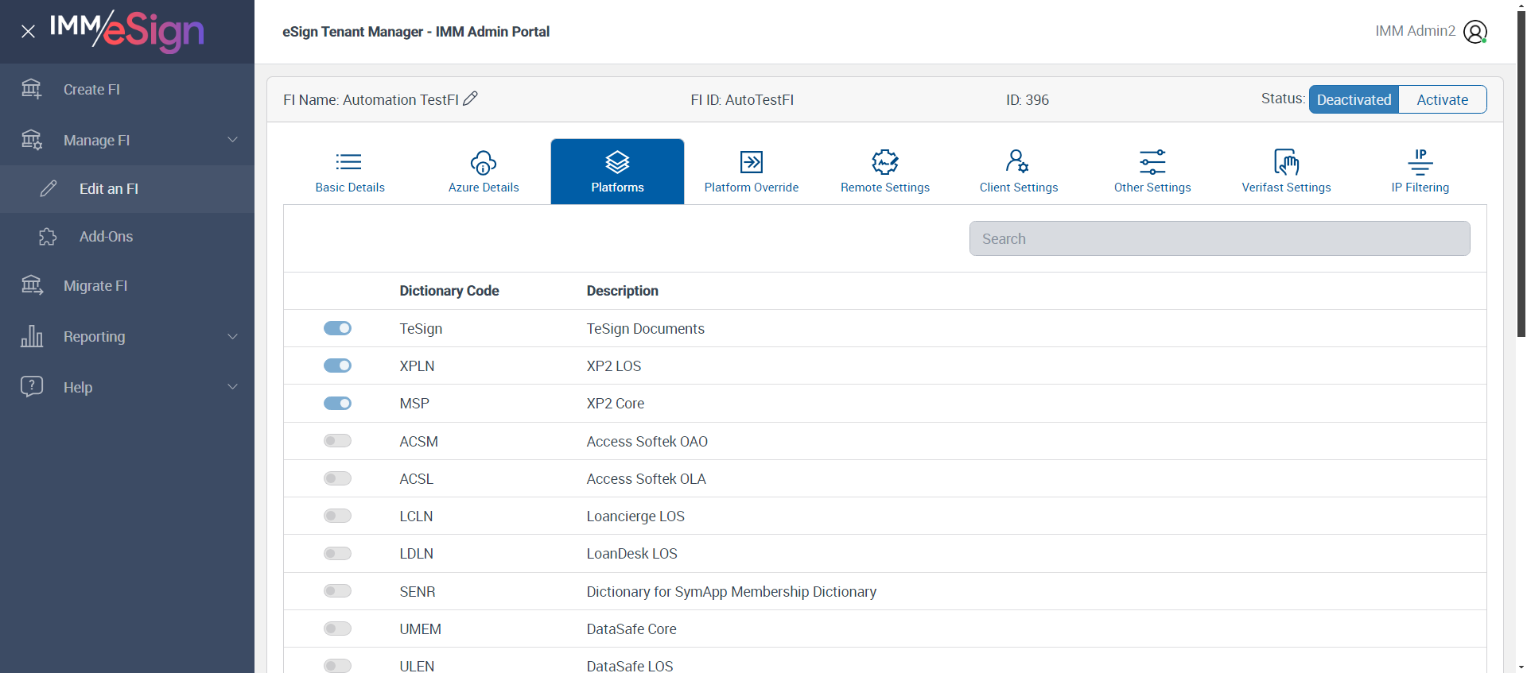Open the IP Filtering icon tab
The height and width of the screenshot is (673, 1527).
(1420, 162)
